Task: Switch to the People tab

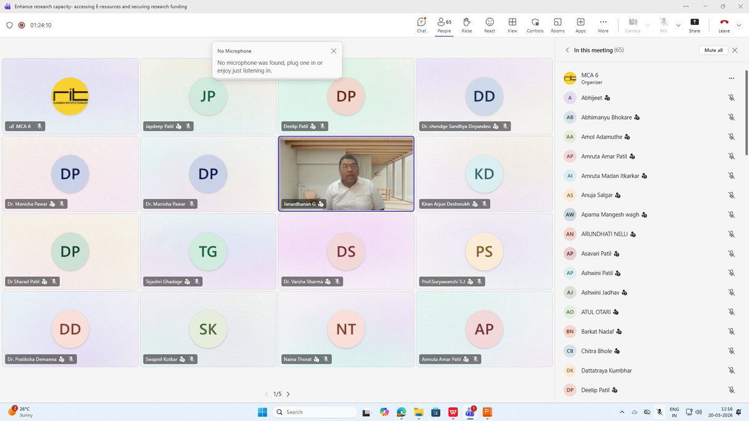Action: click(444, 25)
